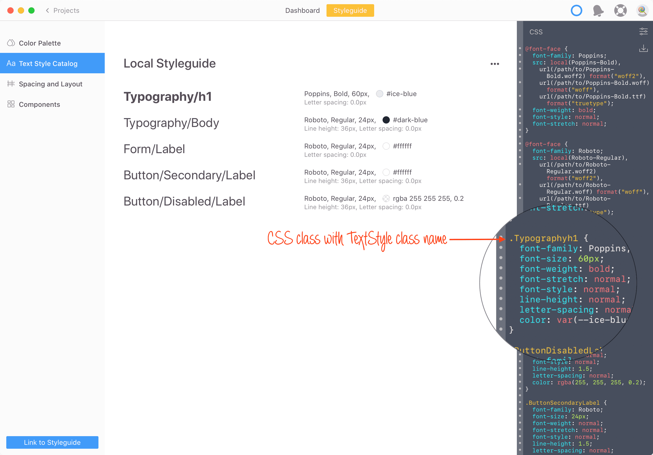This screenshot has height=455, width=653.
Task: Click the Color Palette droplet icon
Action: (11, 43)
